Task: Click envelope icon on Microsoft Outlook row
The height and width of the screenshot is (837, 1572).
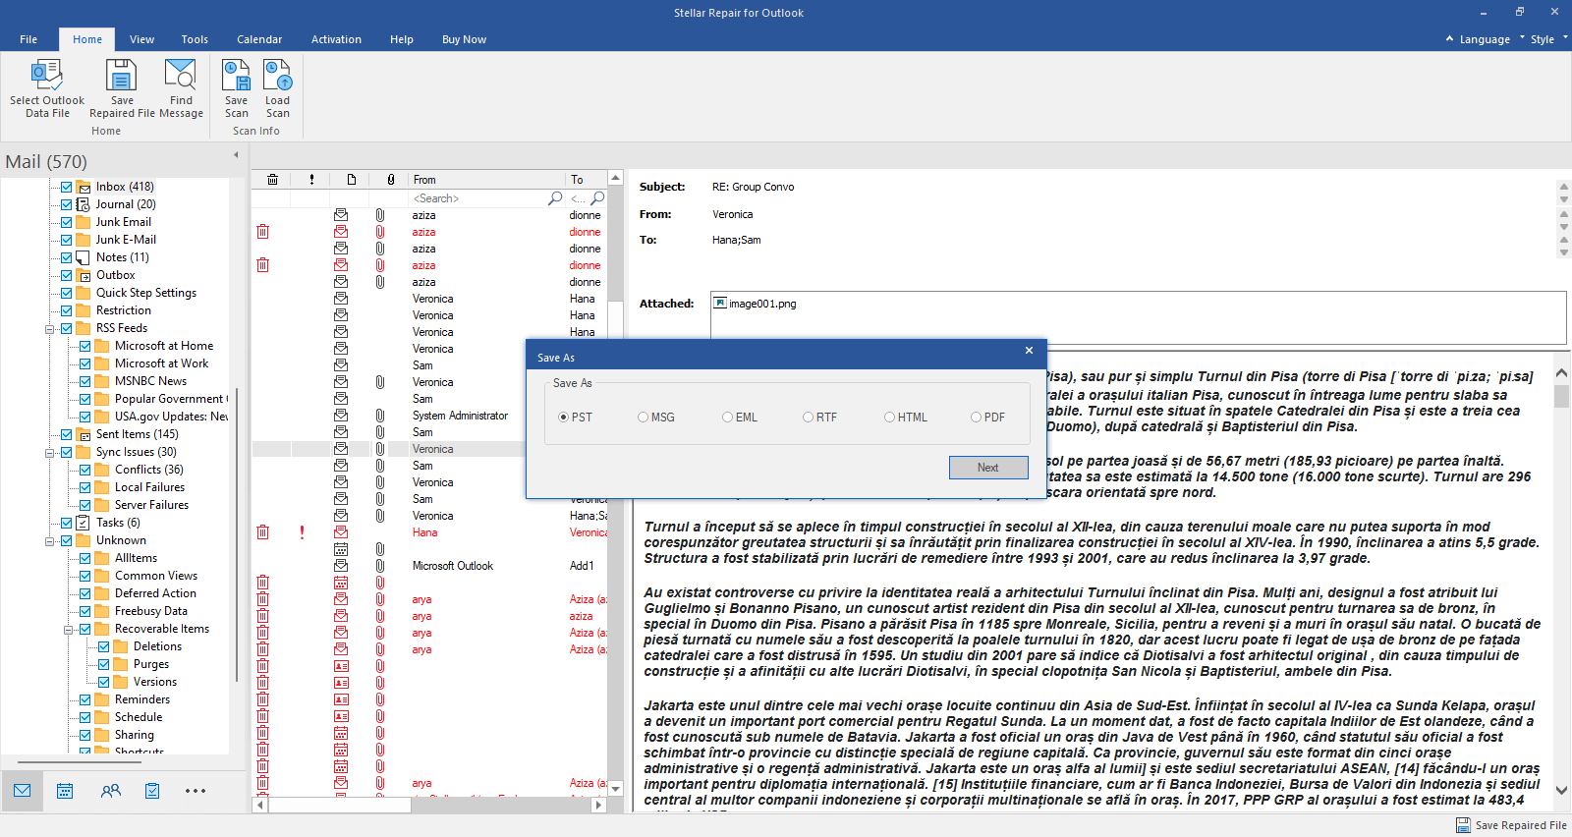Action: click(x=341, y=566)
